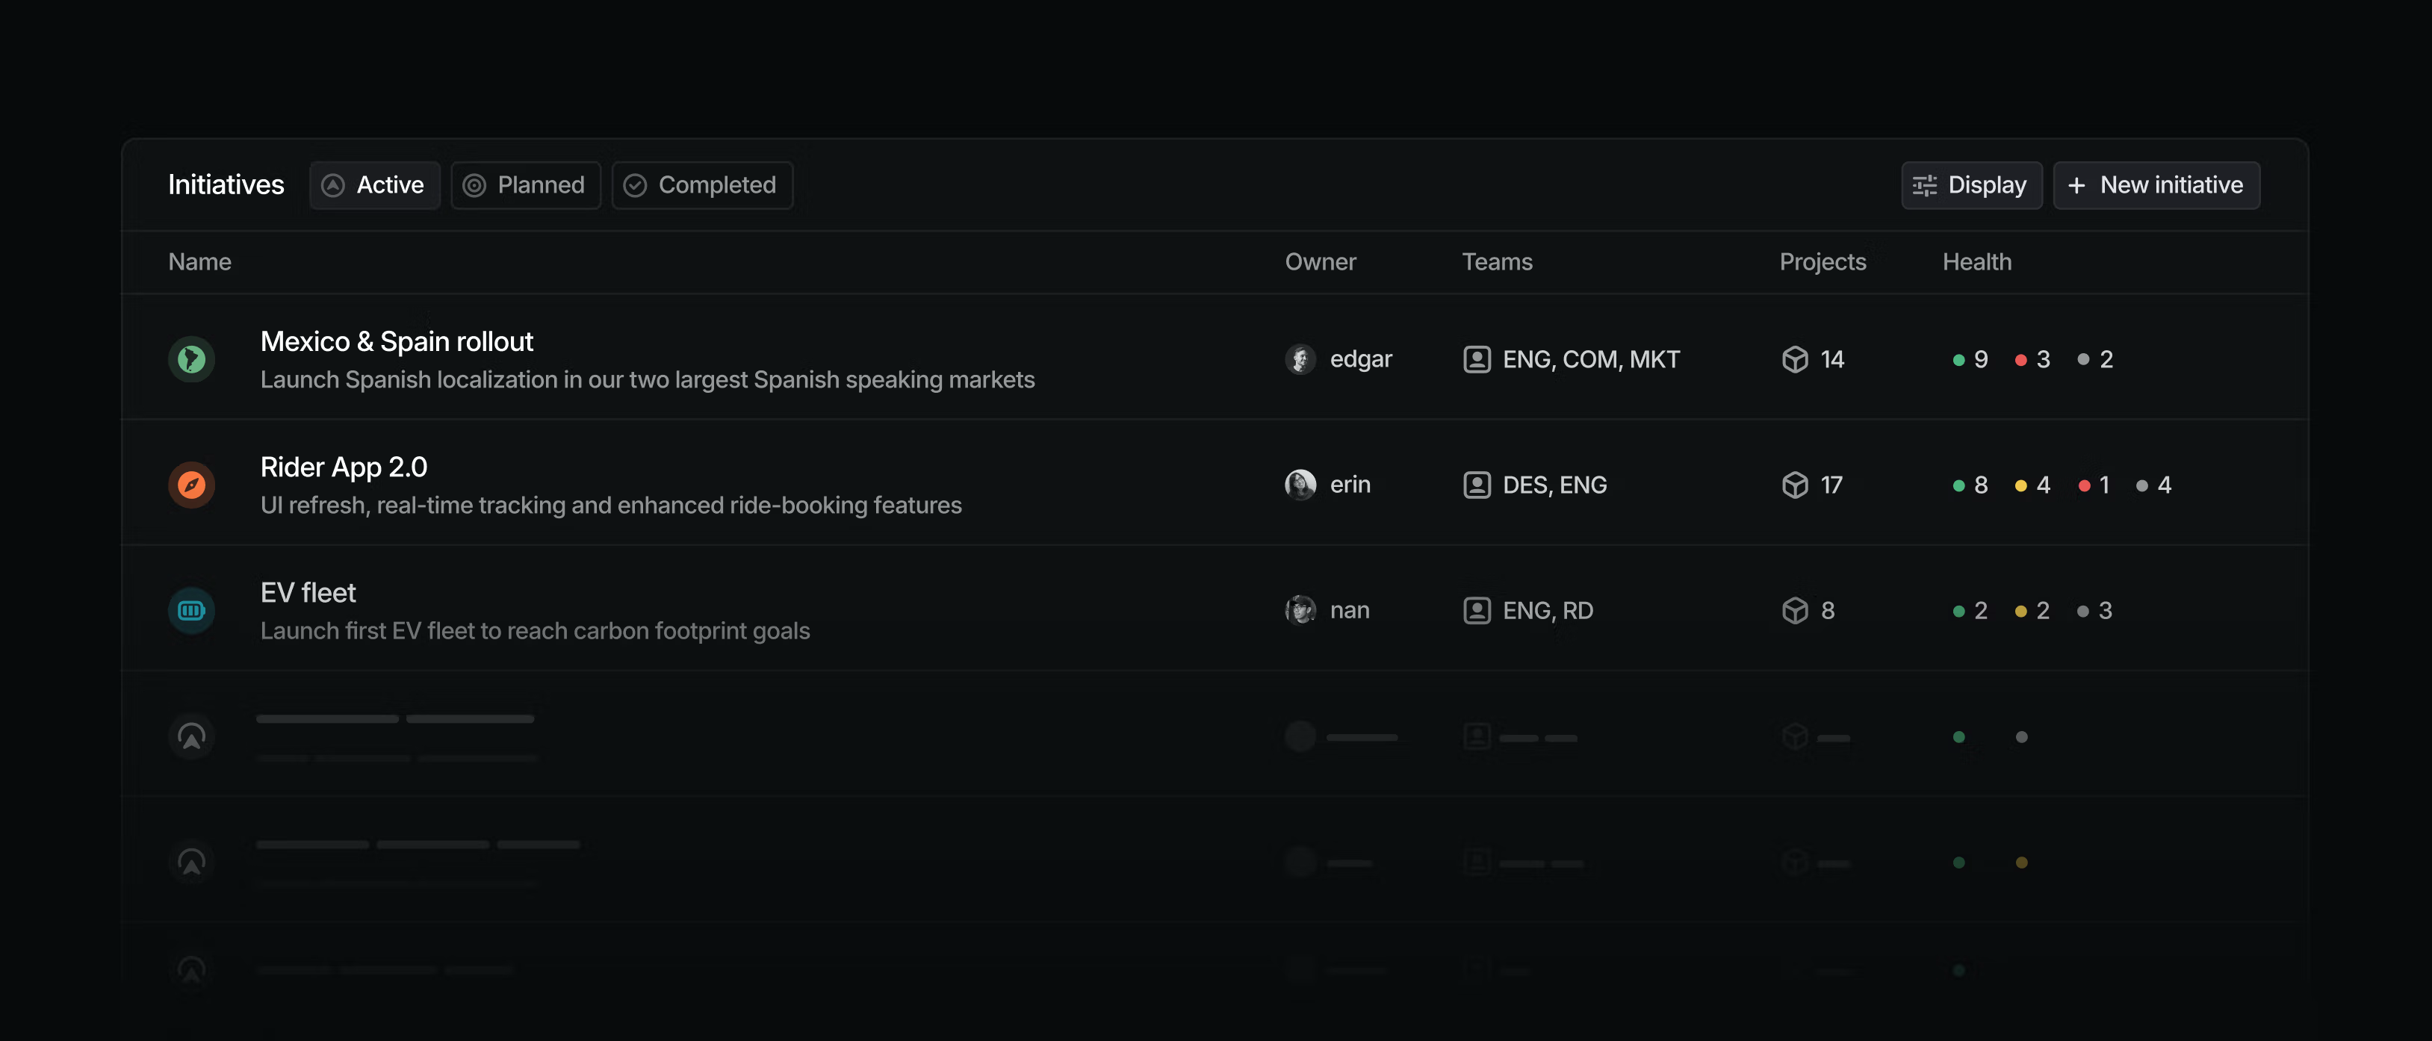Switch to the Active initiatives tab
This screenshot has width=2432, height=1041.
(375, 185)
